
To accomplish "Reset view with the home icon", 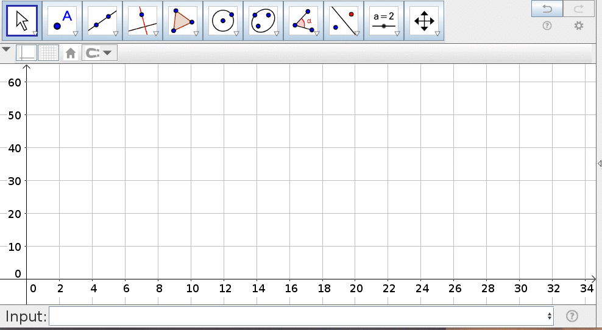I will point(71,54).
